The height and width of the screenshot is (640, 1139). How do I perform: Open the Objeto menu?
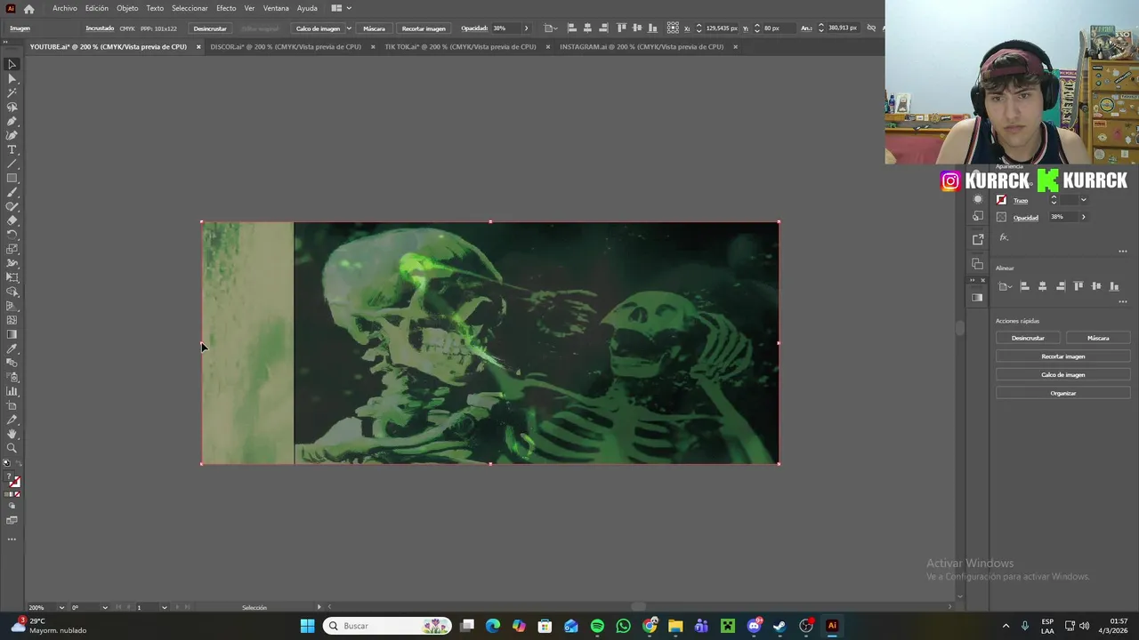pyautogui.click(x=127, y=8)
